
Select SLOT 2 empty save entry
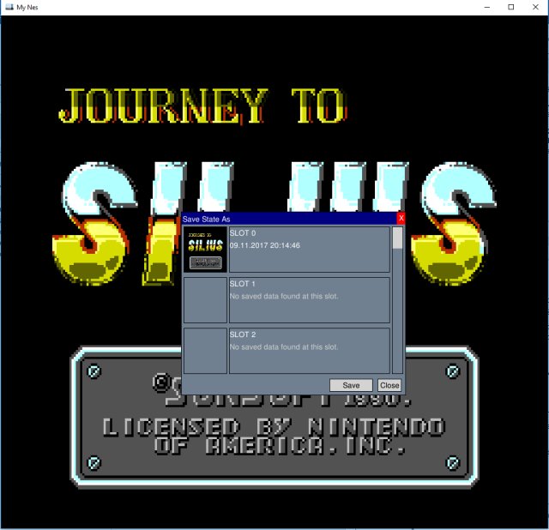[x=309, y=351]
